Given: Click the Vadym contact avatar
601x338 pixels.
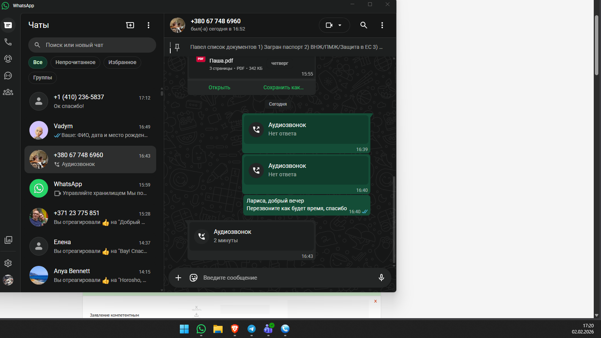Looking at the screenshot, I should [39, 130].
